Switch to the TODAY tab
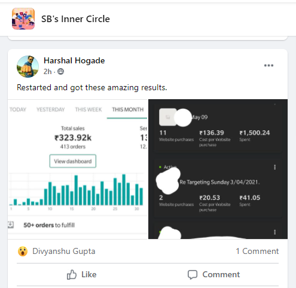 tap(18, 109)
